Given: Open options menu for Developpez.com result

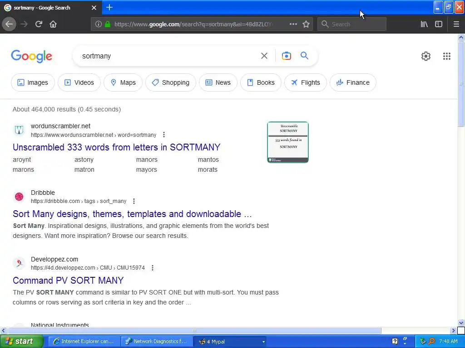Looking at the screenshot, I should pos(153,268).
